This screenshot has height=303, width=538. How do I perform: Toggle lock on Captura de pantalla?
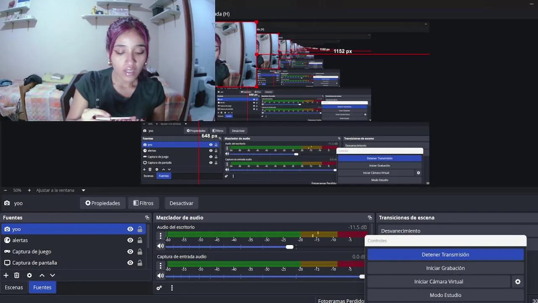tap(140, 263)
